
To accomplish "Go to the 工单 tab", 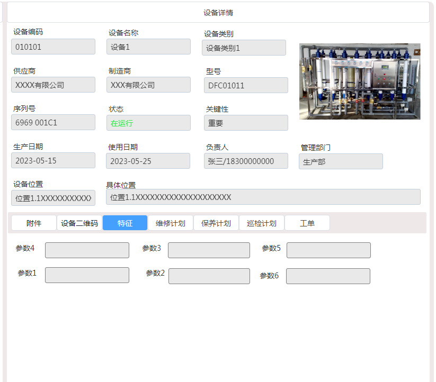I will coord(307,223).
